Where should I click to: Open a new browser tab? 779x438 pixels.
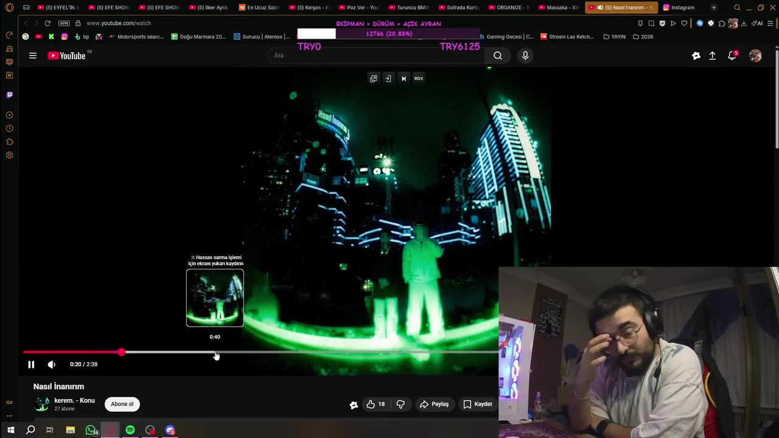click(714, 7)
